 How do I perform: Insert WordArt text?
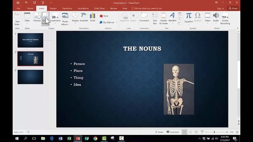(x=172, y=19)
